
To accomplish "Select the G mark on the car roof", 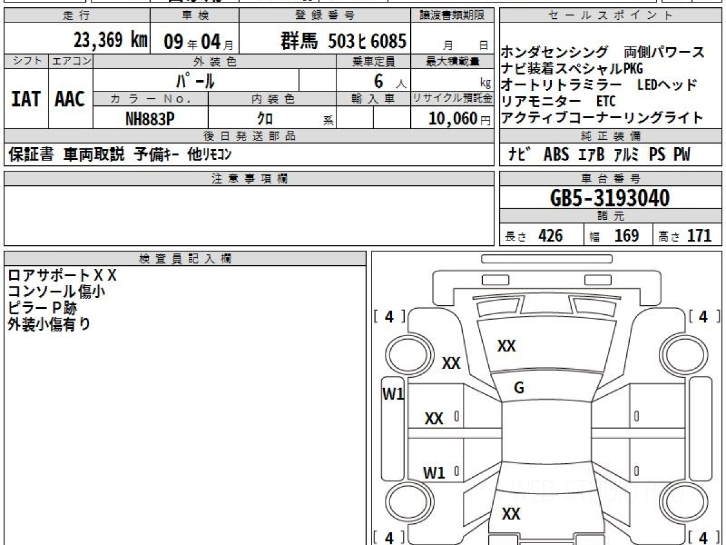I will [518, 388].
